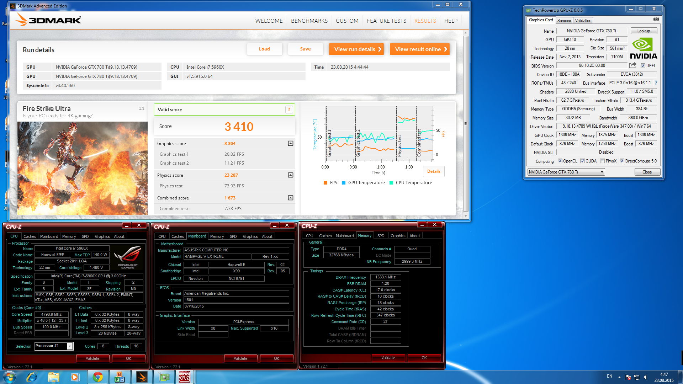Screen dimensions: 683x384
Task: Toggle the PhysX checkbox
Action: pyautogui.click(x=602, y=161)
